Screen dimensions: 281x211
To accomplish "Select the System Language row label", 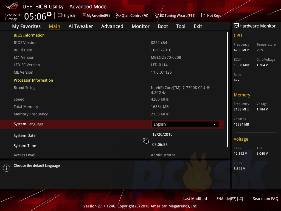I will click(29, 124).
